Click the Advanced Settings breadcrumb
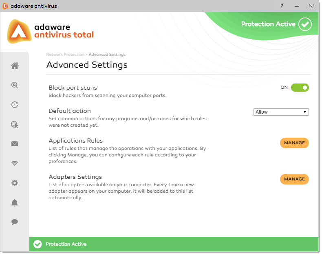322x255 pixels. click(x=107, y=55)
